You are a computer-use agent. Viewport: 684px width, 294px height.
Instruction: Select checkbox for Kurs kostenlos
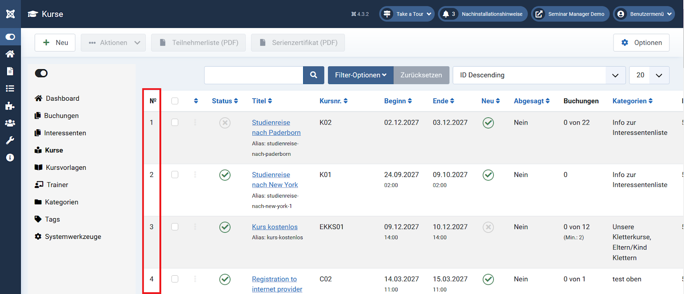[175, 227]
